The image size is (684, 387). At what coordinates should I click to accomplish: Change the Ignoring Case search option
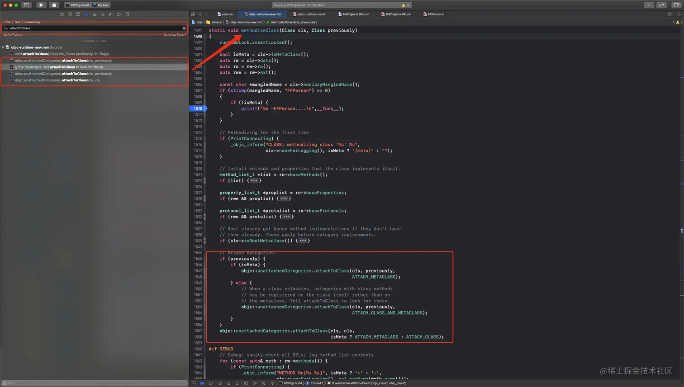tap(175, 34)
